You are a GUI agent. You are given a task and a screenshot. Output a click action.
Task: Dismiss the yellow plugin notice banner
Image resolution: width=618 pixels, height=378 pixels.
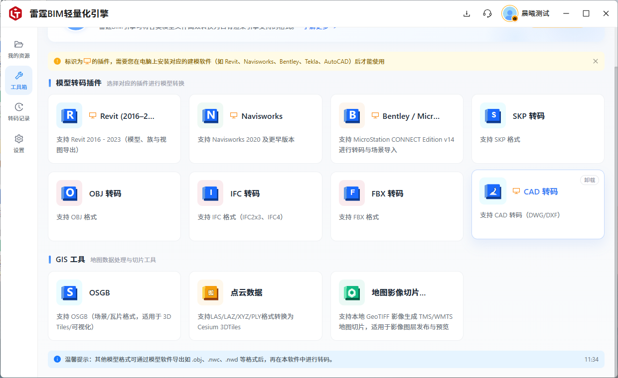click(x=596, y=61)
